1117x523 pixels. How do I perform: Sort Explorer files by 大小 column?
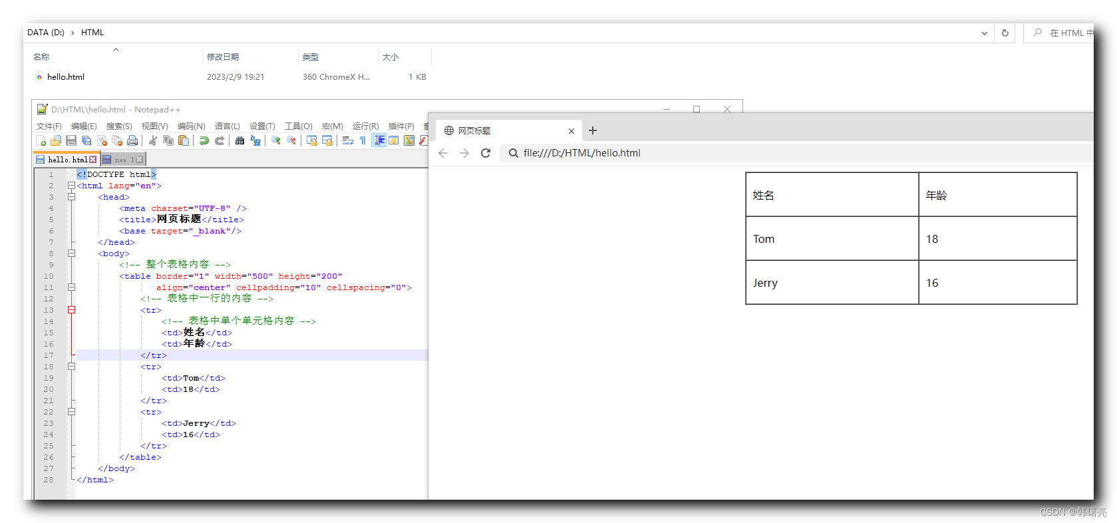(391, 57)
